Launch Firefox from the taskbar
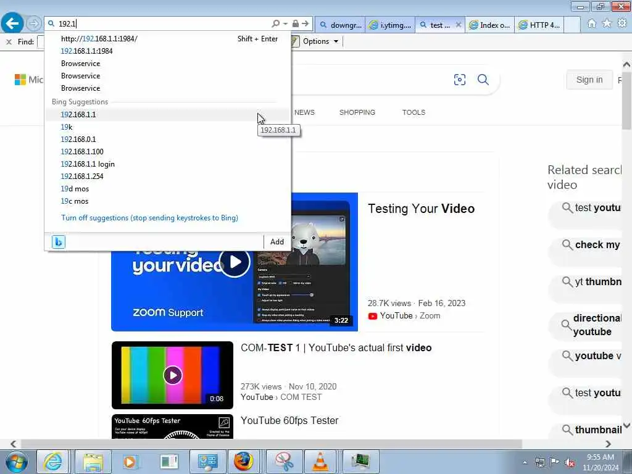This screenshot has height=474, width=632. point(243,462)
